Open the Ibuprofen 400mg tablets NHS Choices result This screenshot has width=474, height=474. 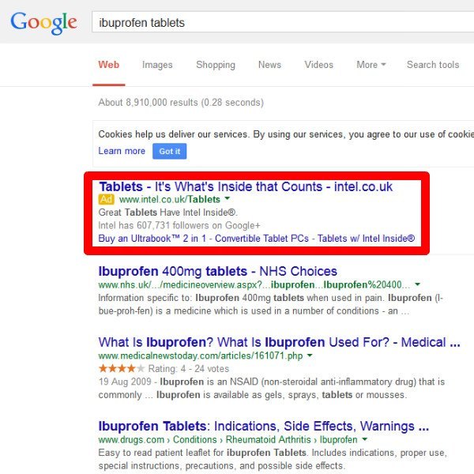click(217, 271)
